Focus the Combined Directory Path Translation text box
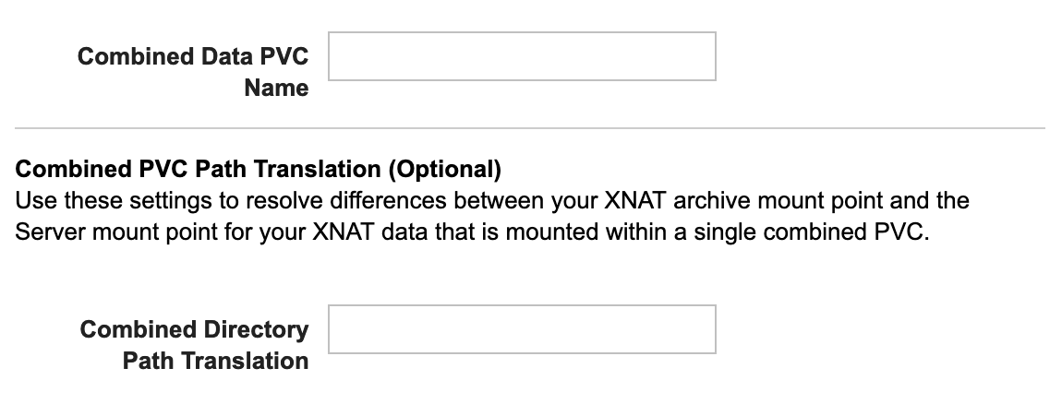The image size is (1062, 404). (x=522, y=329)
